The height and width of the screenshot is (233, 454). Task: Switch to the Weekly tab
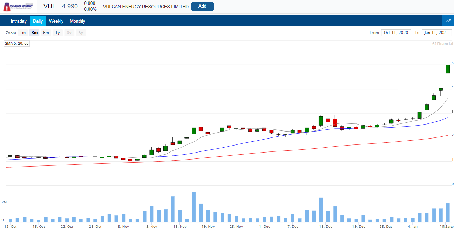[x=56, y=21]
